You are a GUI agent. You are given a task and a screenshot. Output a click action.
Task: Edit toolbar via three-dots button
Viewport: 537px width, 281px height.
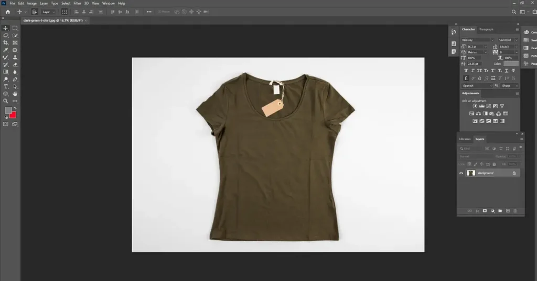pos(15,101)
